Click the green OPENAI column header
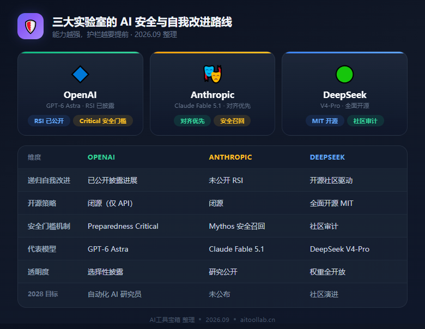Screen dimensions: 425x329 [x=101, y=157]
